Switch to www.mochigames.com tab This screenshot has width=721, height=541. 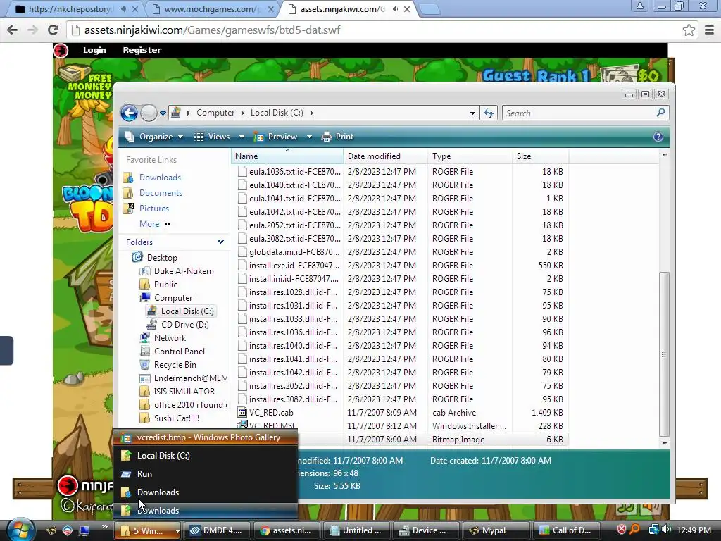coord(211,8)
